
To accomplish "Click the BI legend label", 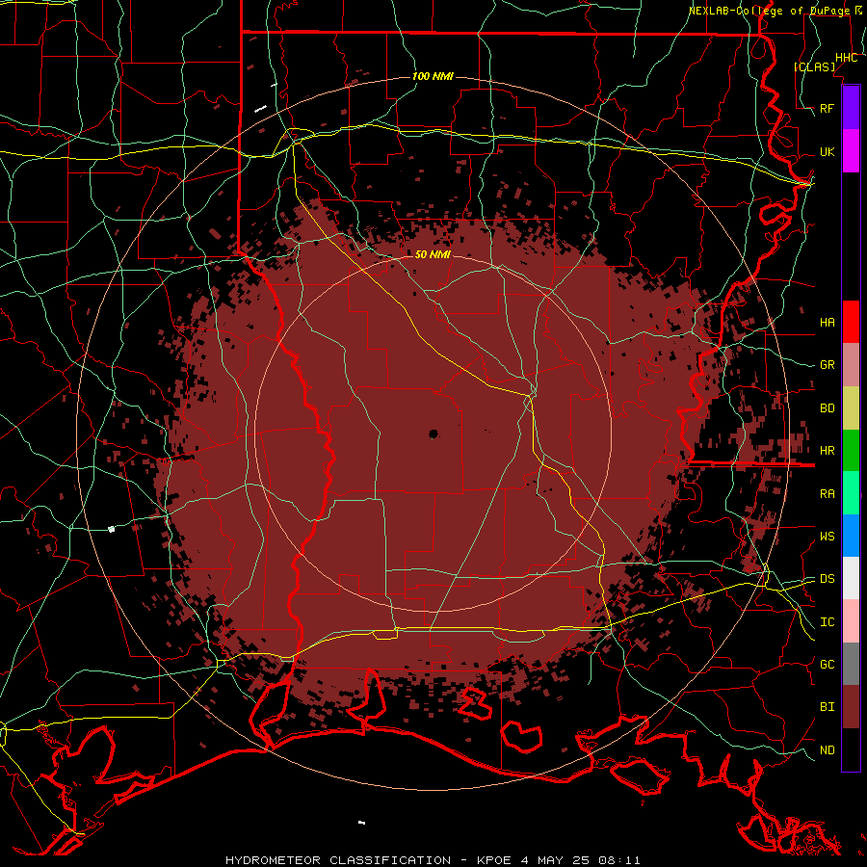I will (827, 707).
